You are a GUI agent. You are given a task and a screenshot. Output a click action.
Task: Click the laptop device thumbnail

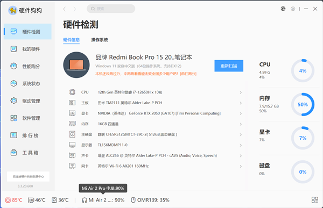pyautogui.click(x=76, y=65)
